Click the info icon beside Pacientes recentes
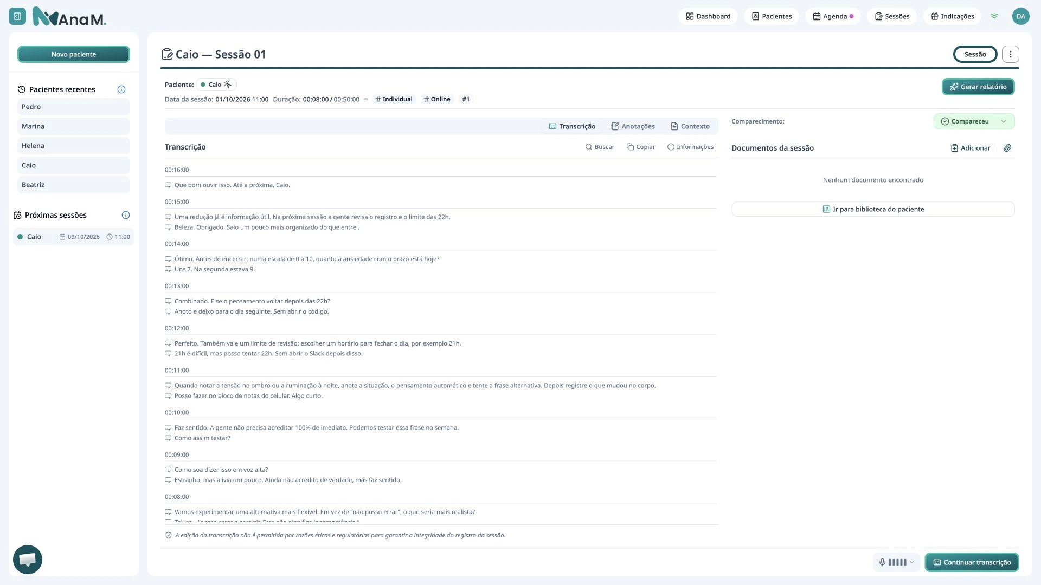 tap(121, 89)
